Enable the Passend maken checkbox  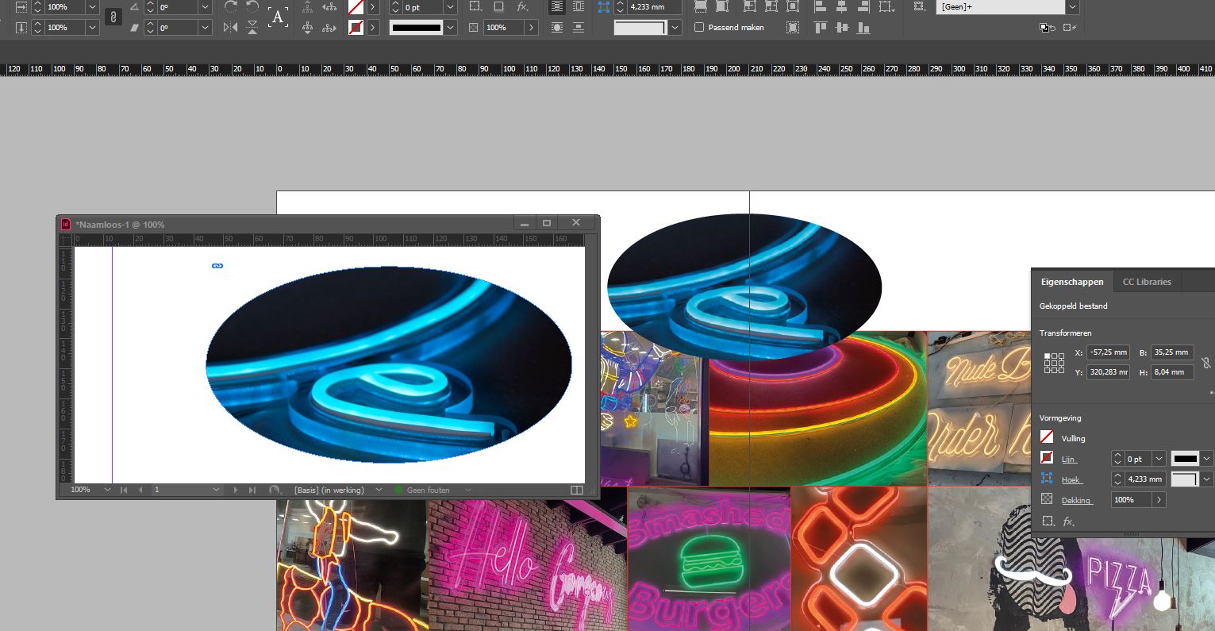700,27
